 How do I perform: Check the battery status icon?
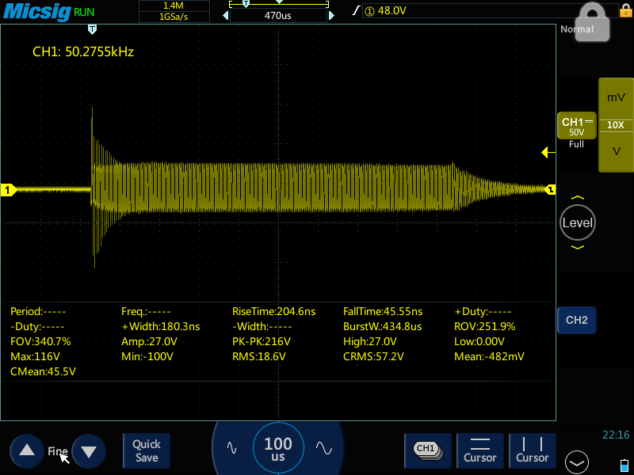tap(624, 465)
